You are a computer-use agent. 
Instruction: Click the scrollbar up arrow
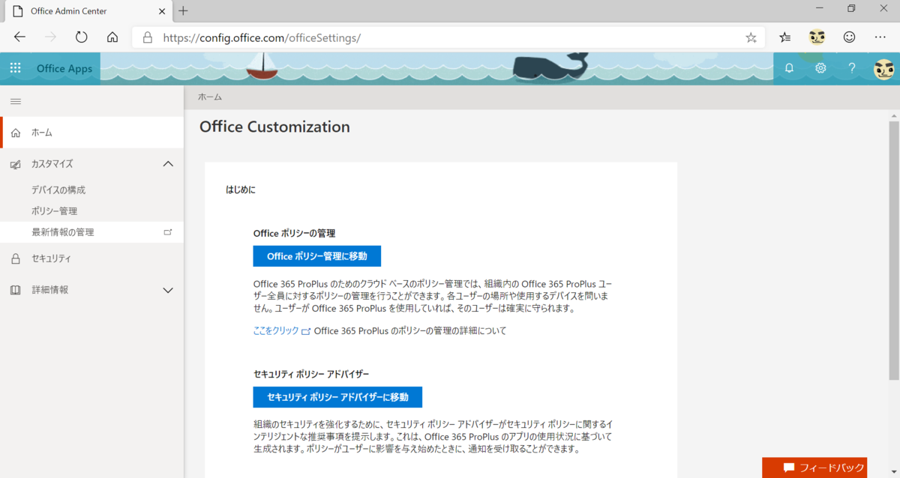pyautogui.click(x=893, y=116)
